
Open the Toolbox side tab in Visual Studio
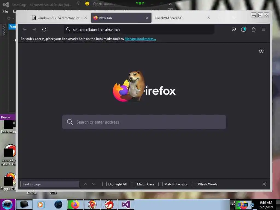pyautogui.click(x=5, y=30)
